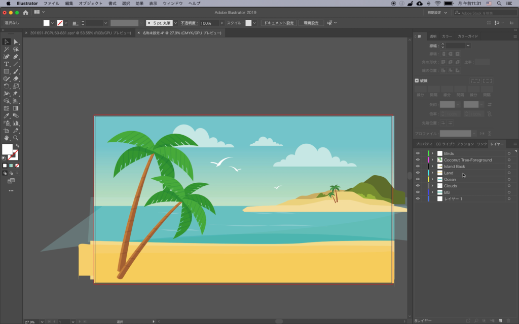Click the ドキュメント設定 button
This screenshot has width=519, height=324.
[278, 23]
